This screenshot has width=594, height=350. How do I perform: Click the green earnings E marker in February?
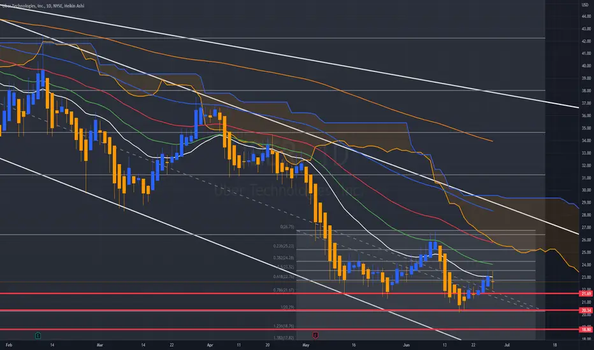coord(38,335)
